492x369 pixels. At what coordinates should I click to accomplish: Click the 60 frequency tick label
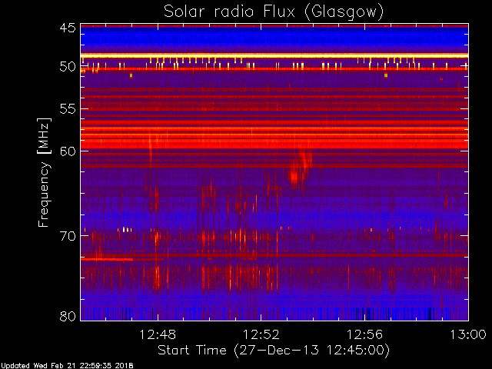(x=68, y=151)
